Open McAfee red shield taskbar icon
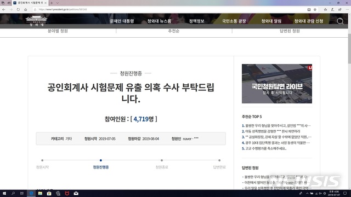Screen dimensions: 351x197 click(67, 193)
